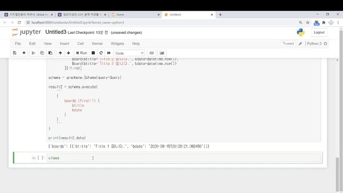Close the Untitled3 browser tab
Viewport: 343px width, 193px height.
pos(212,14)
